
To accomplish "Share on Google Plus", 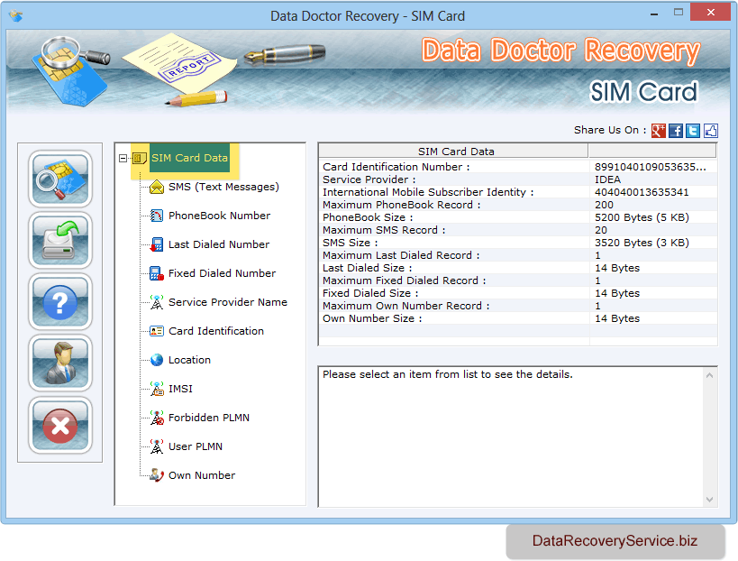I will pyautogui.click(x=659, y=131).
